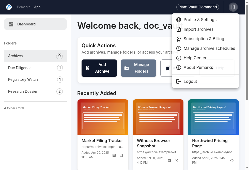This screenshot has width=249, height=170.
Task: Click bookmark-plus icon in Add Archive button
Action: [x=87, y=68]
